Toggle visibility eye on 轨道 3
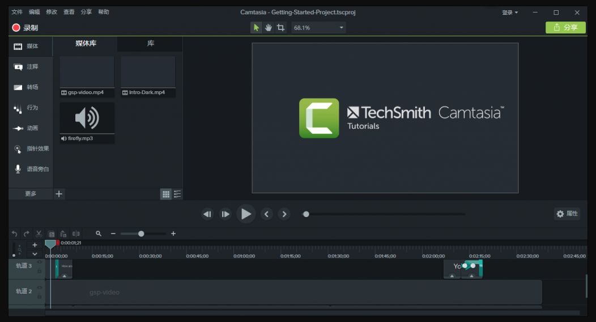The image size is (596, 322). (40, 262)
